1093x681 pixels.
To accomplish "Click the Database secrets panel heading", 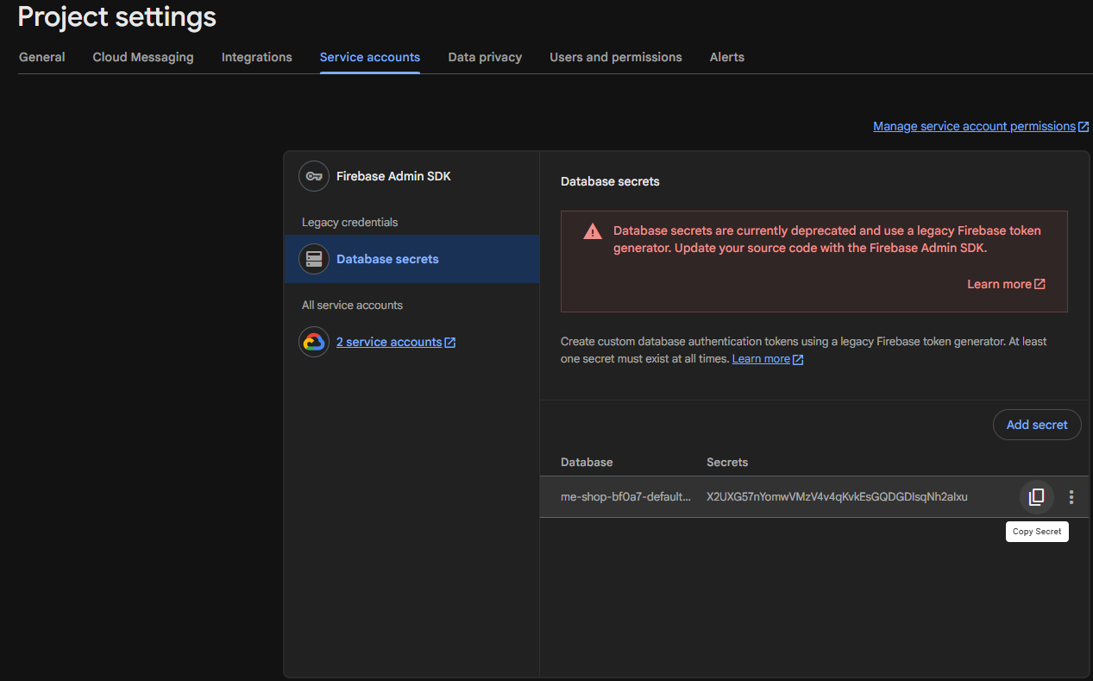I will coord(610,181).
